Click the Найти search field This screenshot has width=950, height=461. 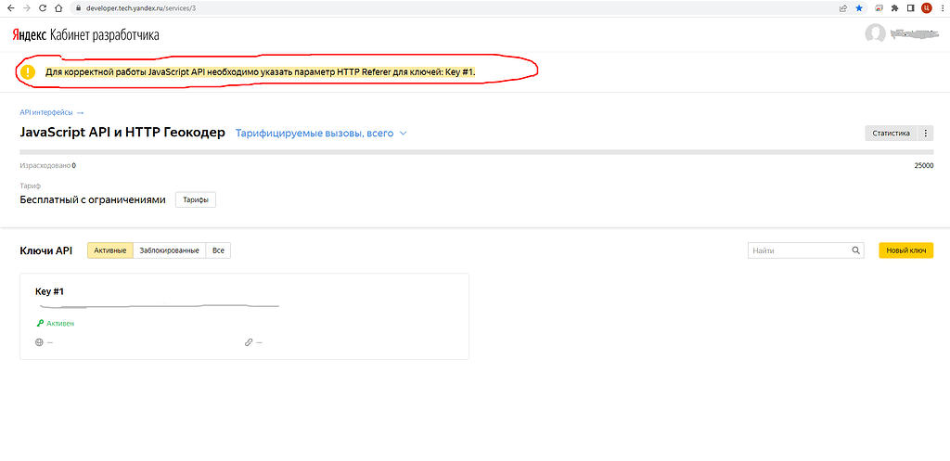tap(798, 250)
